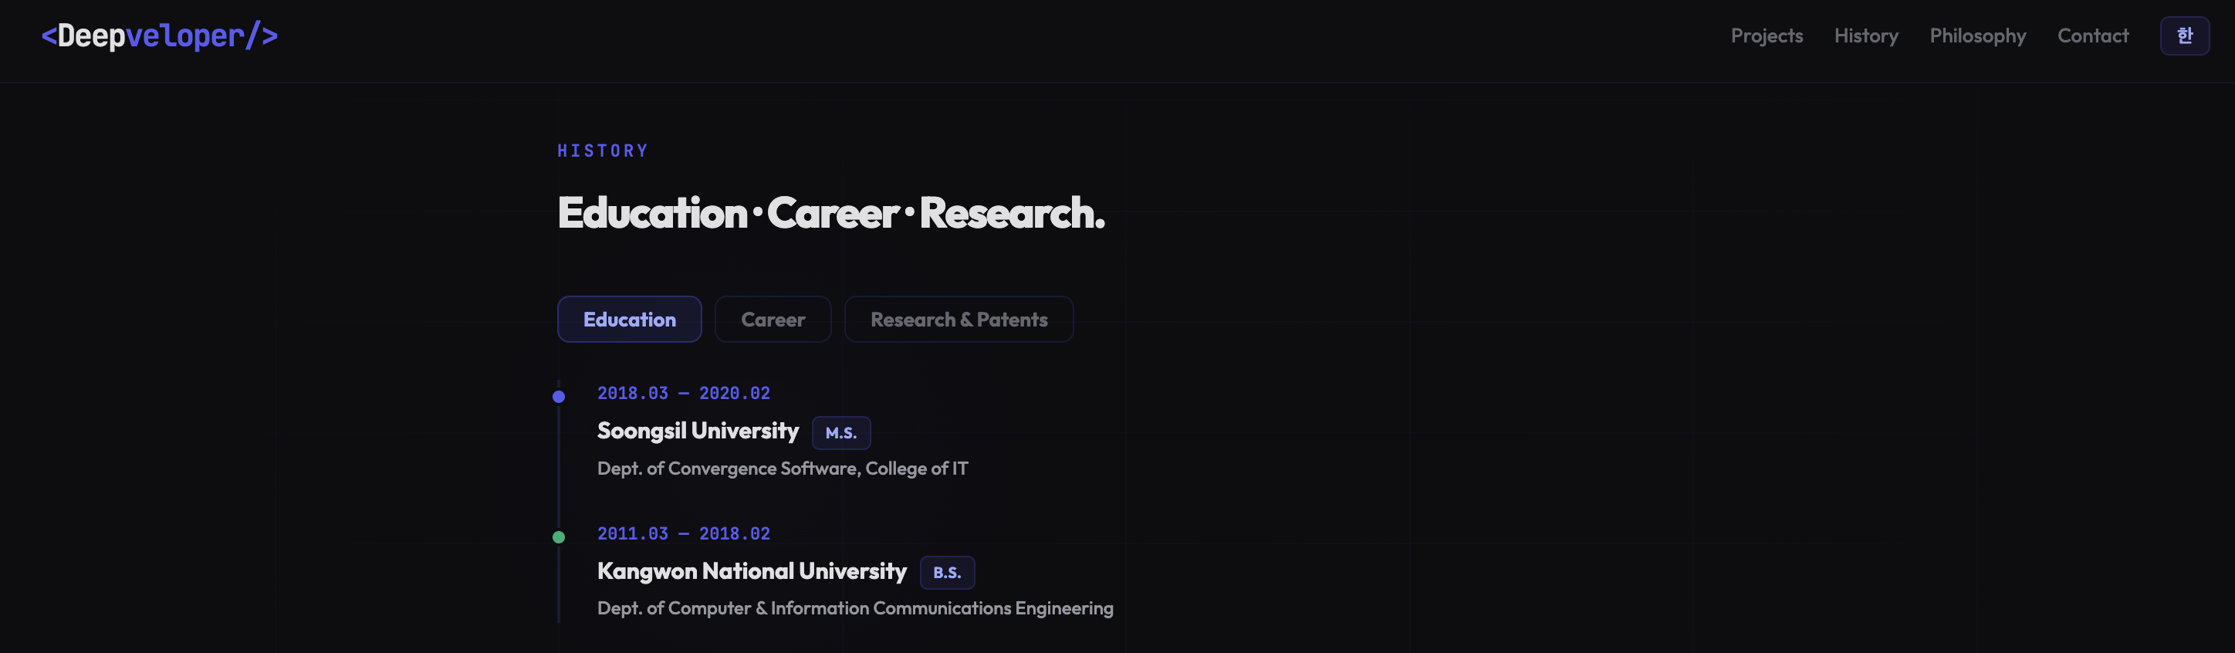Click the M.S. degree badge
The image size is (2235, 653).
point(840,433)
